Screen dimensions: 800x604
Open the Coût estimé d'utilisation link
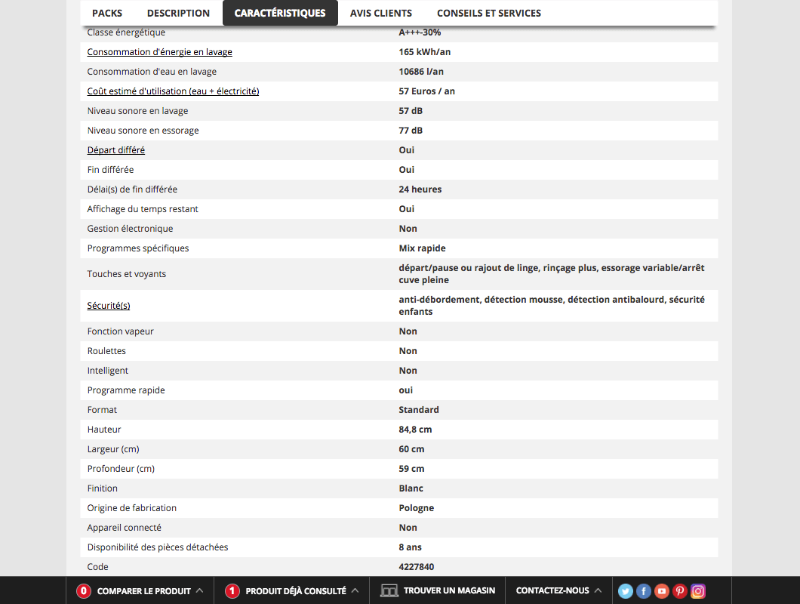point(173,91)
